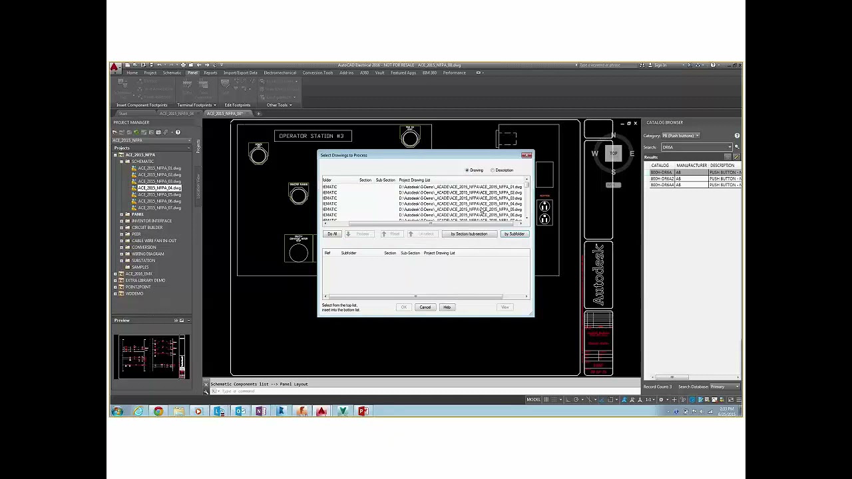Open the PowerPoint taskbar icon
The image size is (852, 479).
363,411
